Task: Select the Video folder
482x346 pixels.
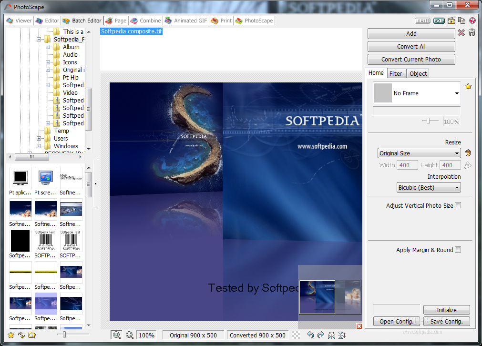Action: pos(70,93)
